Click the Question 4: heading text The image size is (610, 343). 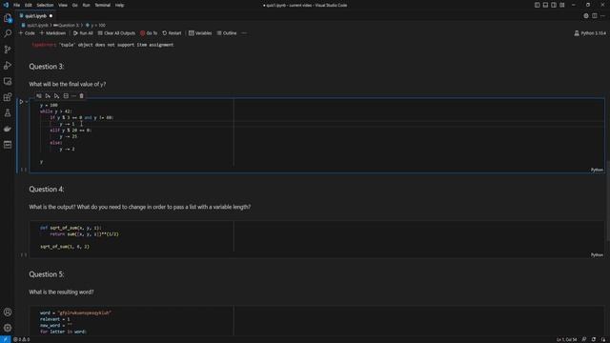point(47,189)
